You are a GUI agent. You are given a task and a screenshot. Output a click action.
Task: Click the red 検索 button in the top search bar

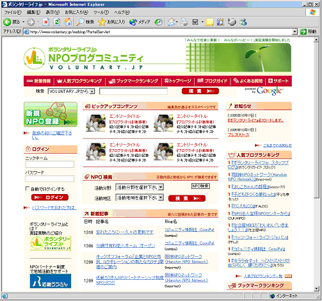pyautogui.click(x=200, y=91)
